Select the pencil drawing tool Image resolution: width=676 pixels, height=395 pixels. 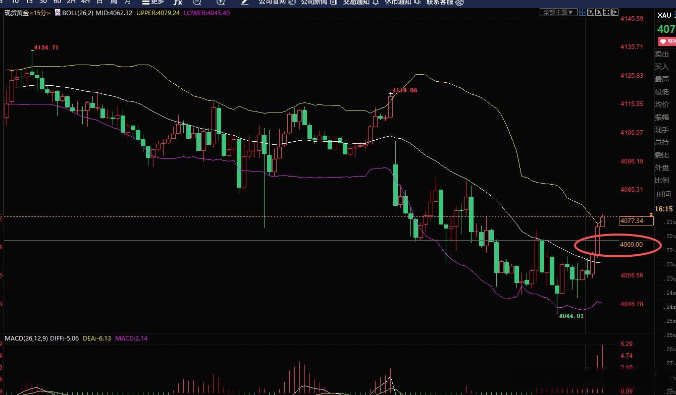pos(245,2)
